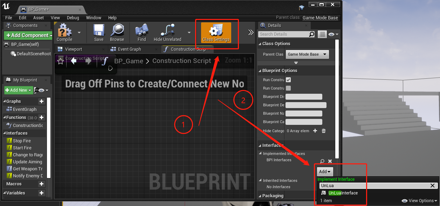Open the search icon in My Blueprint panel
The image size is (440, 206).
coord(36,90)
